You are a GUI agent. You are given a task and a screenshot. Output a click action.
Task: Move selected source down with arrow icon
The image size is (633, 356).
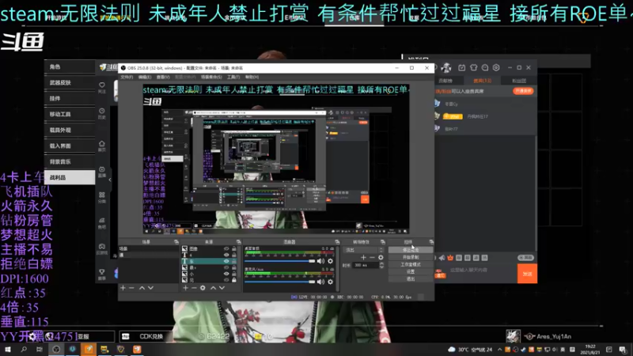tap(222, 288)
